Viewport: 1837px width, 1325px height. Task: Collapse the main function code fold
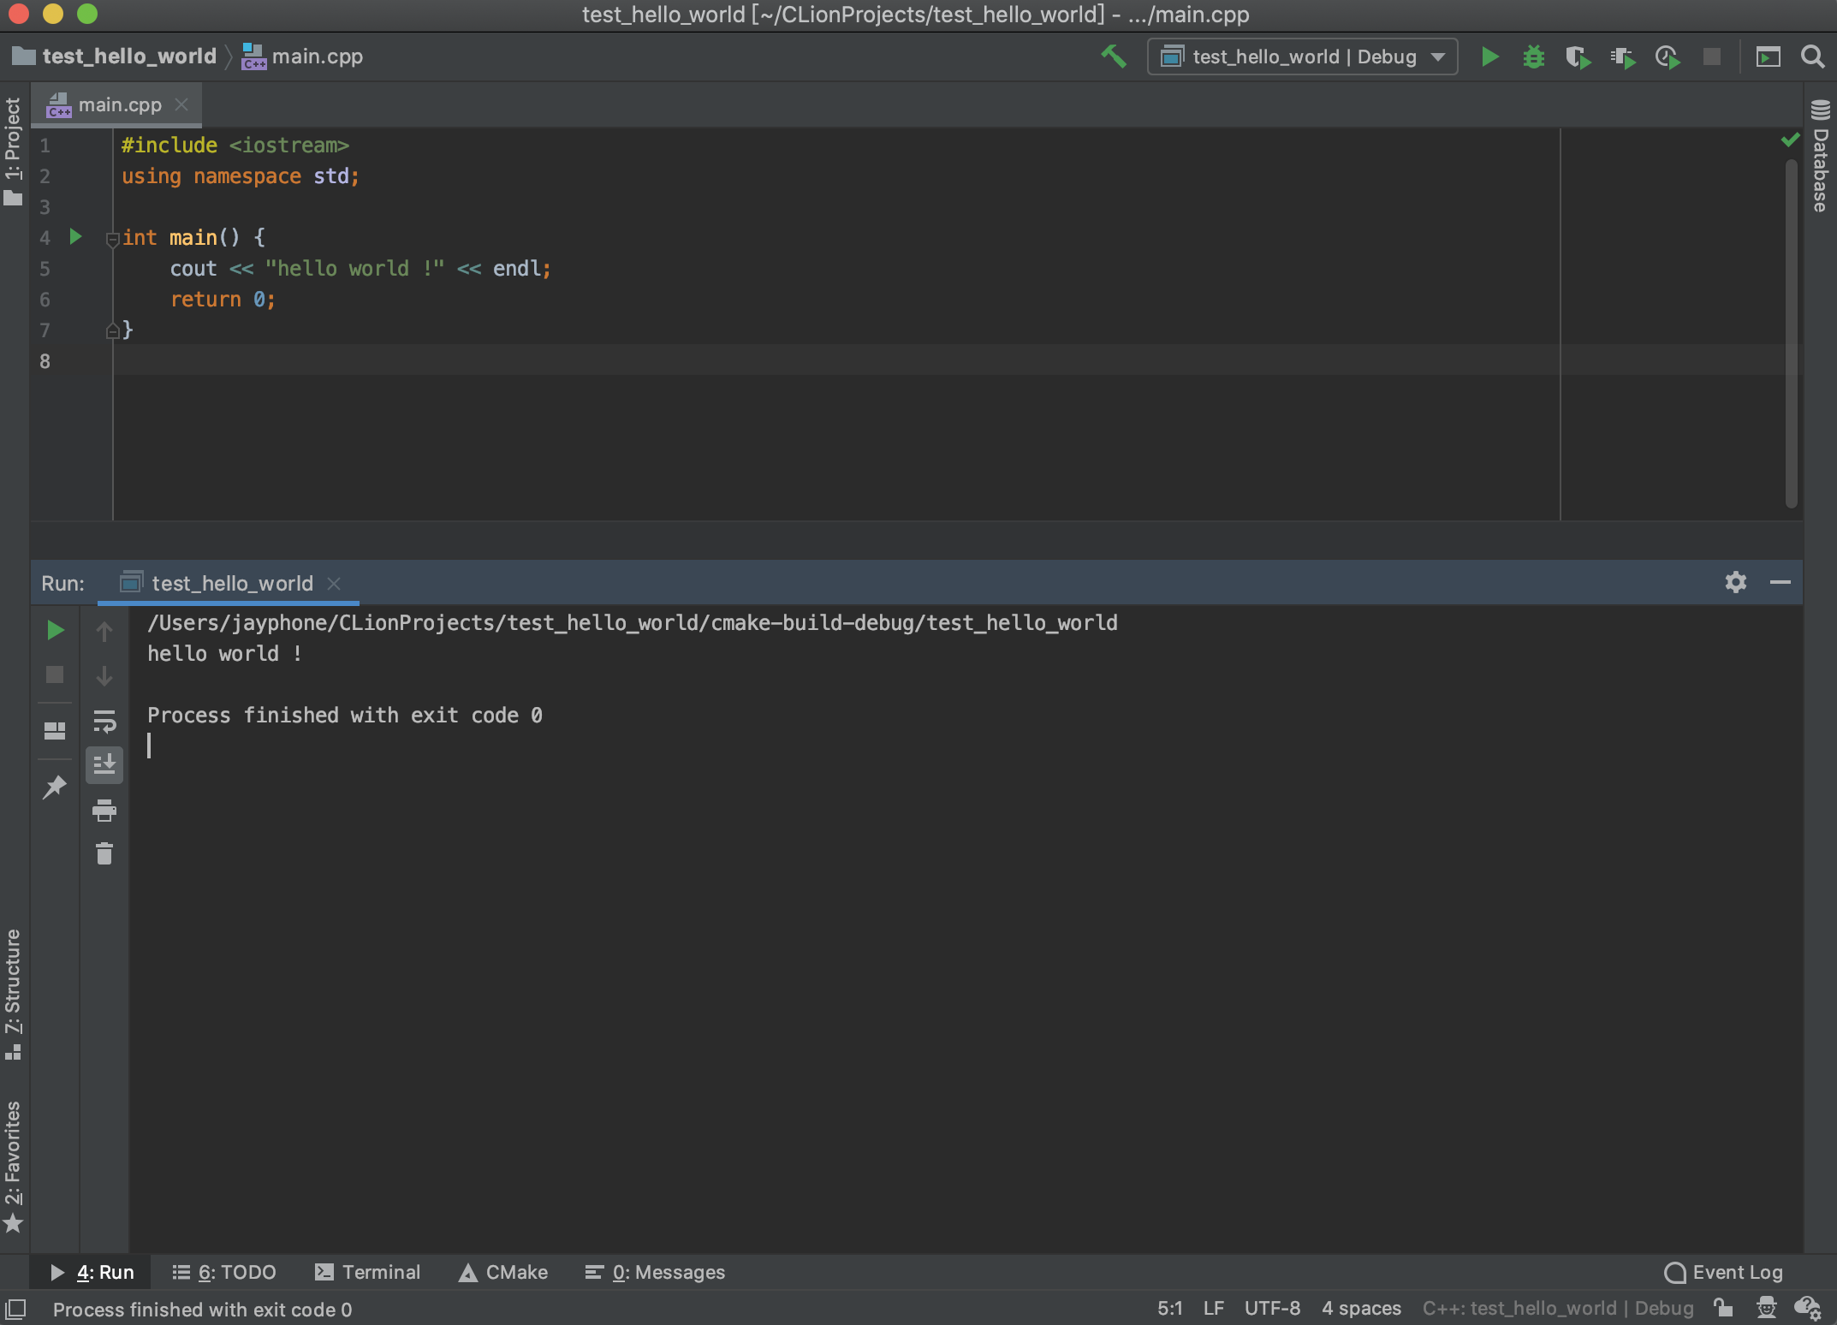point(112,241)
